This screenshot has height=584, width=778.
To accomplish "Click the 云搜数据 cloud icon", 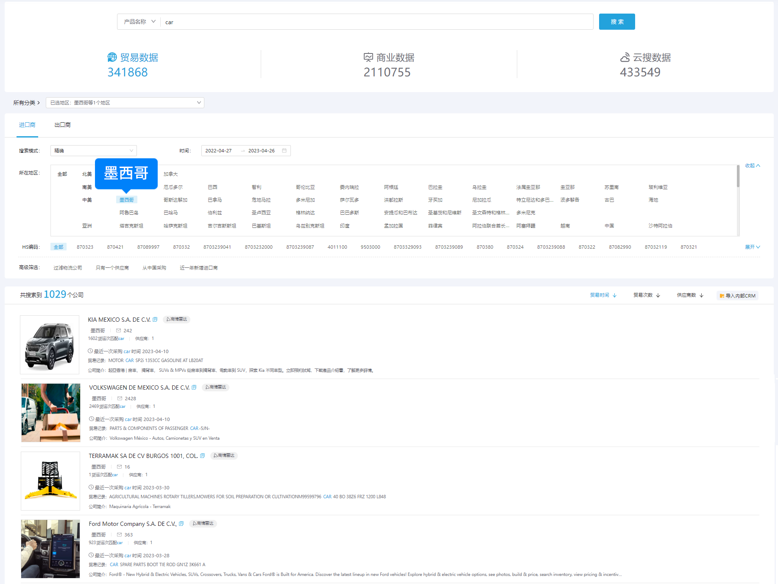I will click(625, 57).
